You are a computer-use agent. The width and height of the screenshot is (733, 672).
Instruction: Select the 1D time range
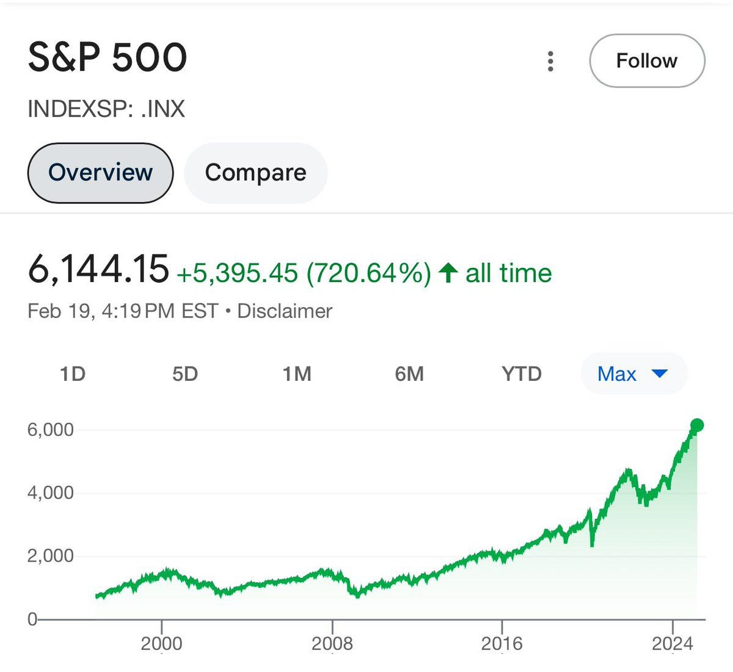pyautogui.click(x=73, y=374)
